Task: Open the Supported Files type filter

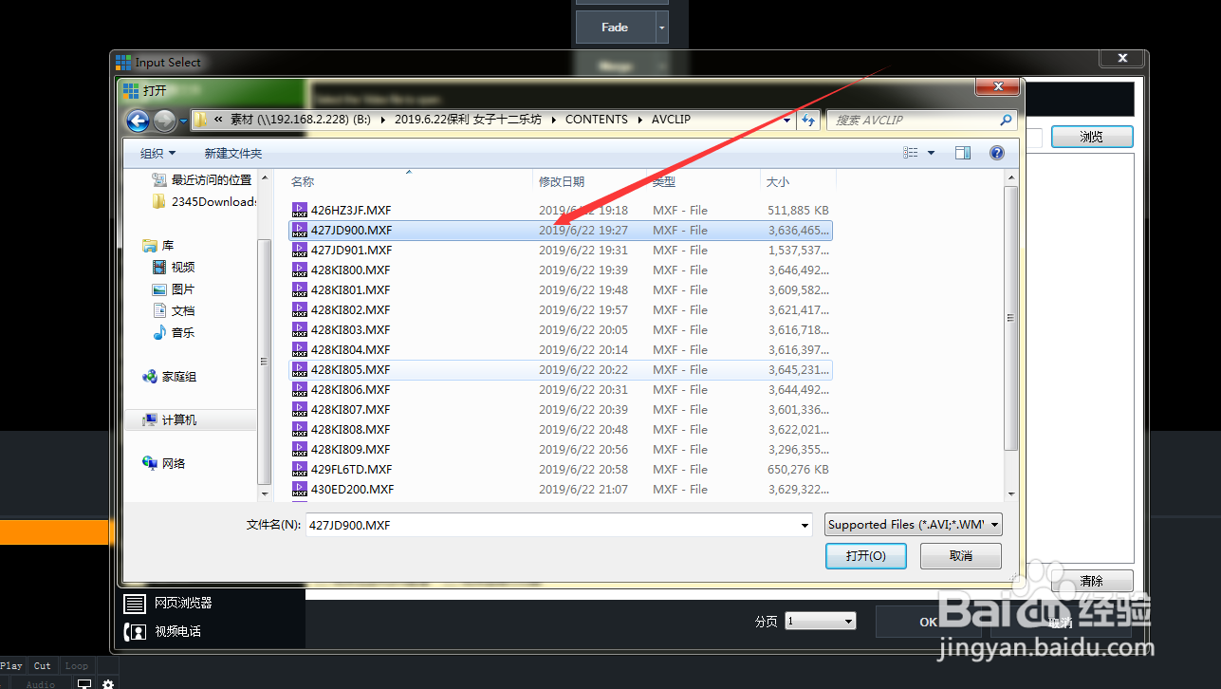Action: pos(913,524)
